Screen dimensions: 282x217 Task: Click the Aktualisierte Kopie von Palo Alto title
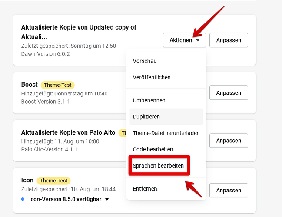pos(68,132)
